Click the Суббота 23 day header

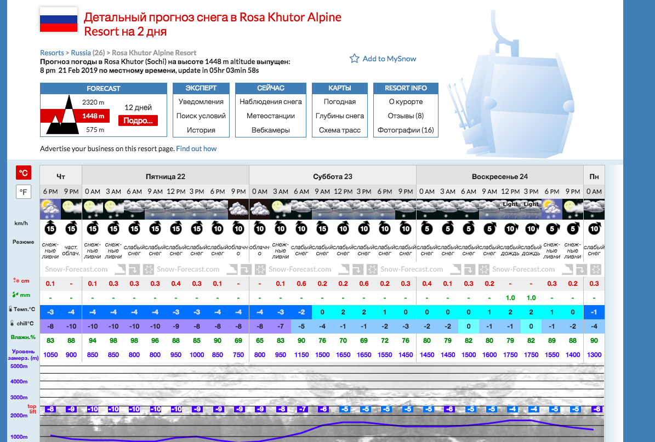click(333, 176)
